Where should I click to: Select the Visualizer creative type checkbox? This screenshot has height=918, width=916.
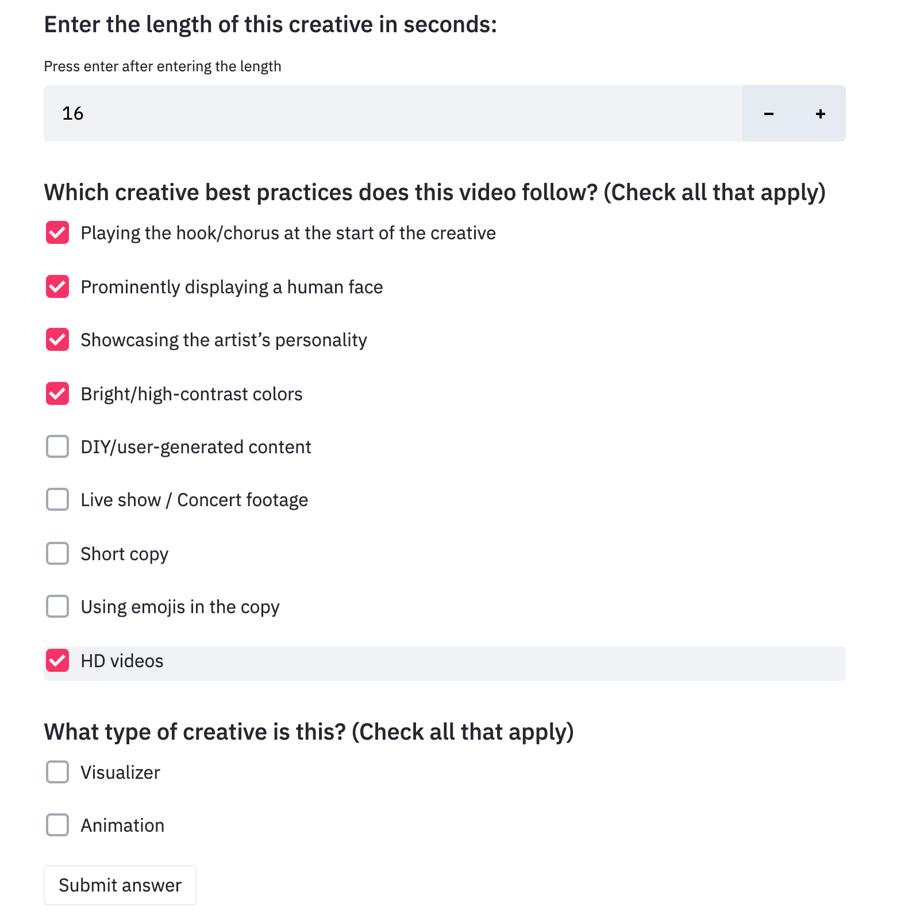pyautogui.click(x=57, y=772)
